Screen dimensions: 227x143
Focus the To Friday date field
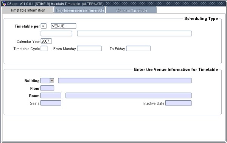[x=138, y=49]
